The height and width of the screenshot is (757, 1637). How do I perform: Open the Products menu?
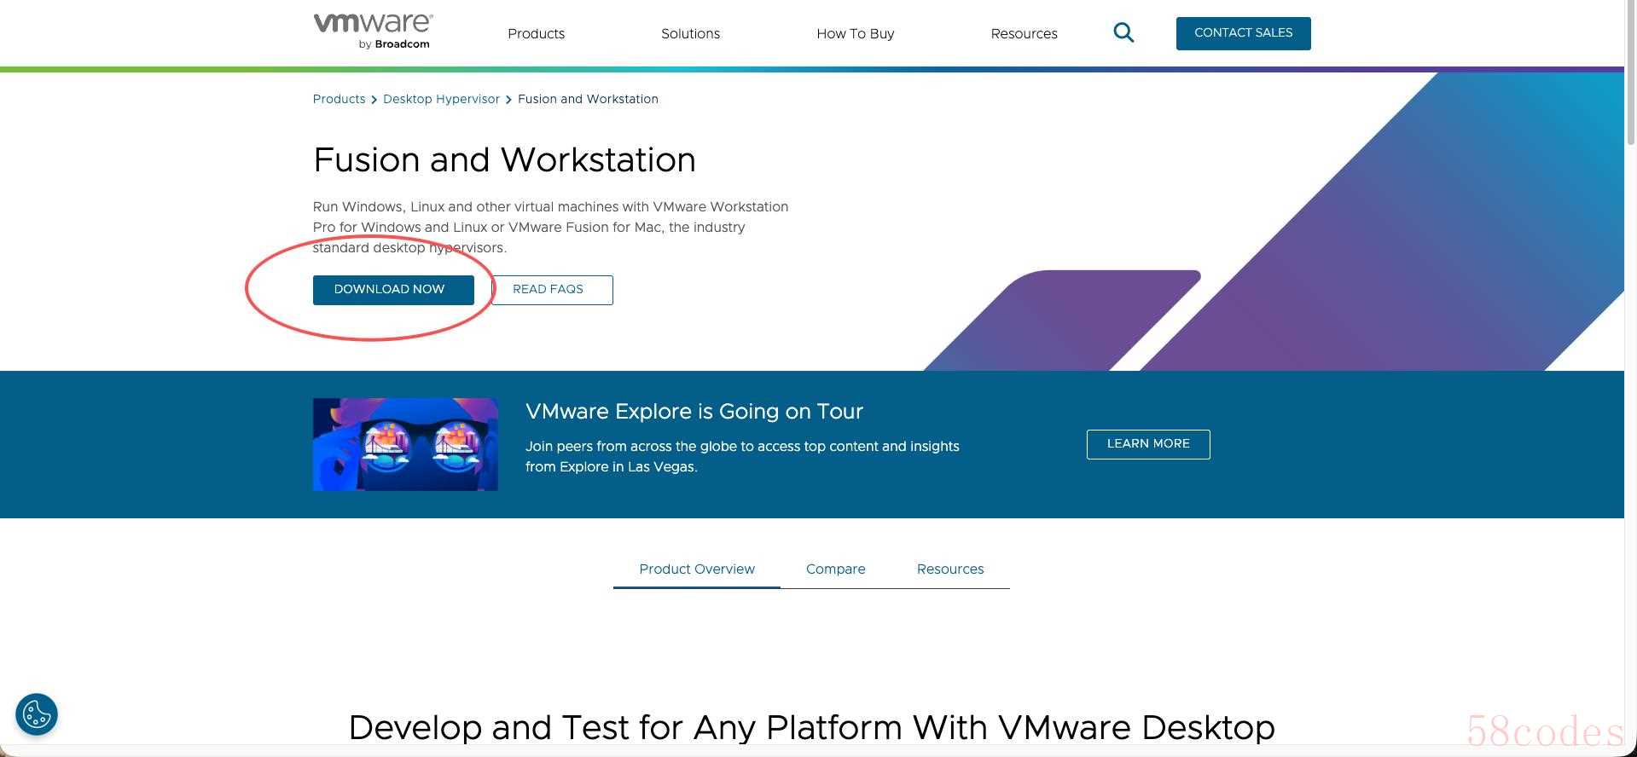click(536, 34)
